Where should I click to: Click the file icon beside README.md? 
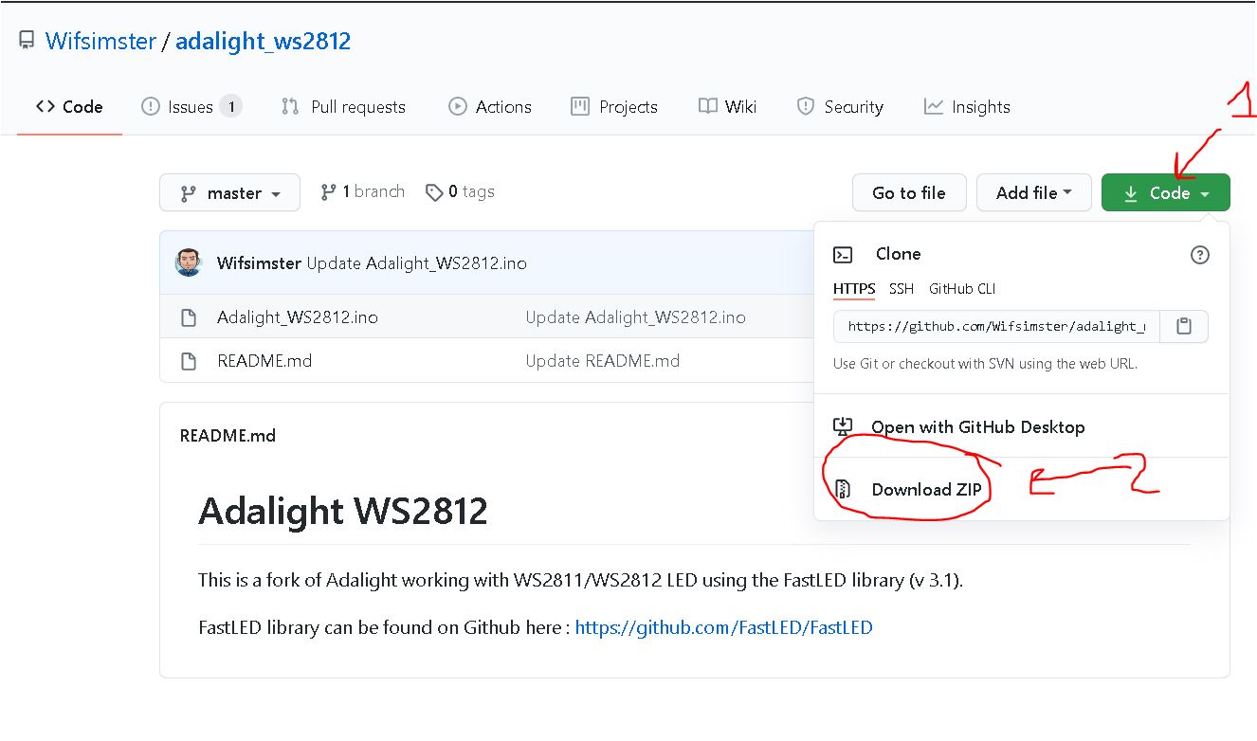[189, 361]
